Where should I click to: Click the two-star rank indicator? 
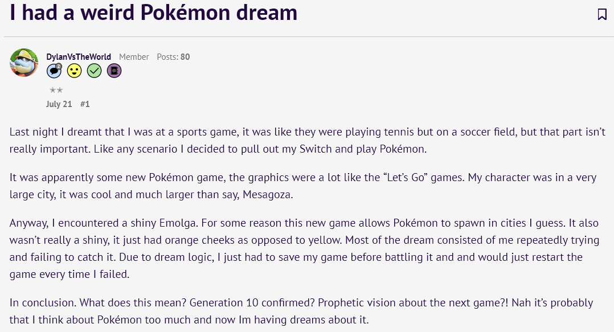coord(56,90)
